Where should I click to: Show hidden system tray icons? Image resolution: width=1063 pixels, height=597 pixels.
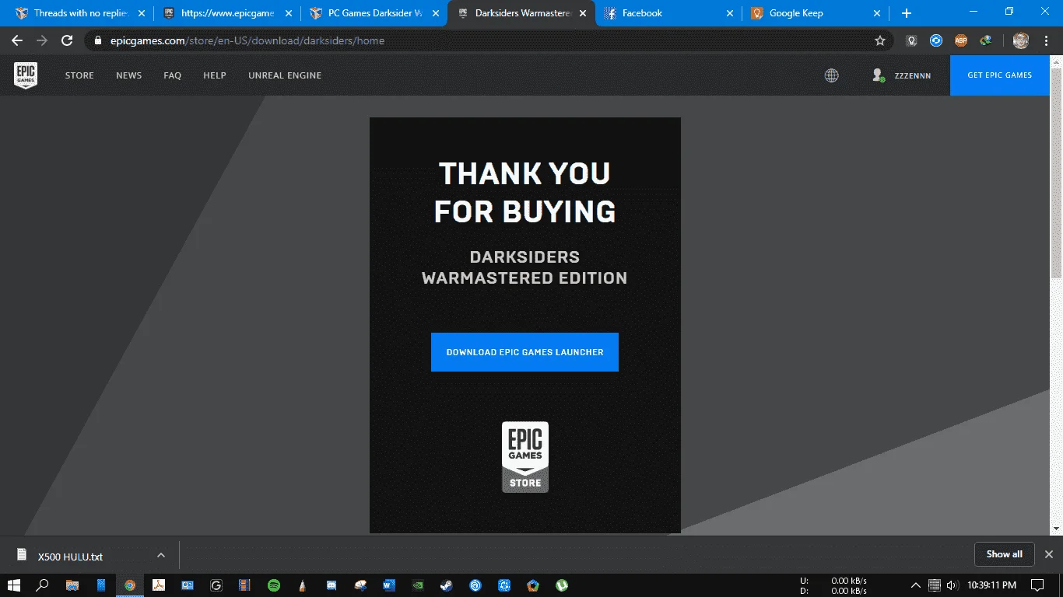[916, 585]
